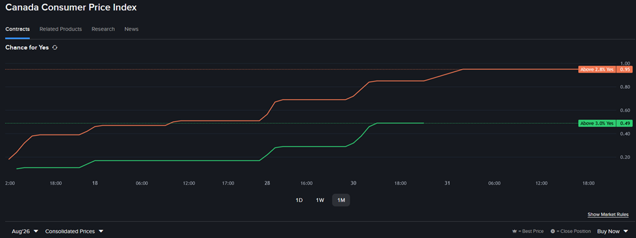
Task: Click the Best Price crown icon
Action: tap(515, 232)
